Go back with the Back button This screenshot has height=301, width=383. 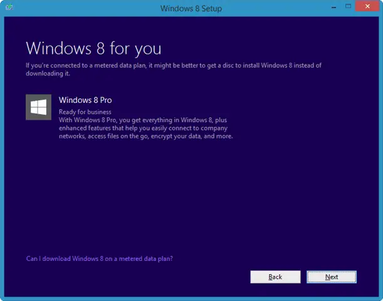click(275, 277)
